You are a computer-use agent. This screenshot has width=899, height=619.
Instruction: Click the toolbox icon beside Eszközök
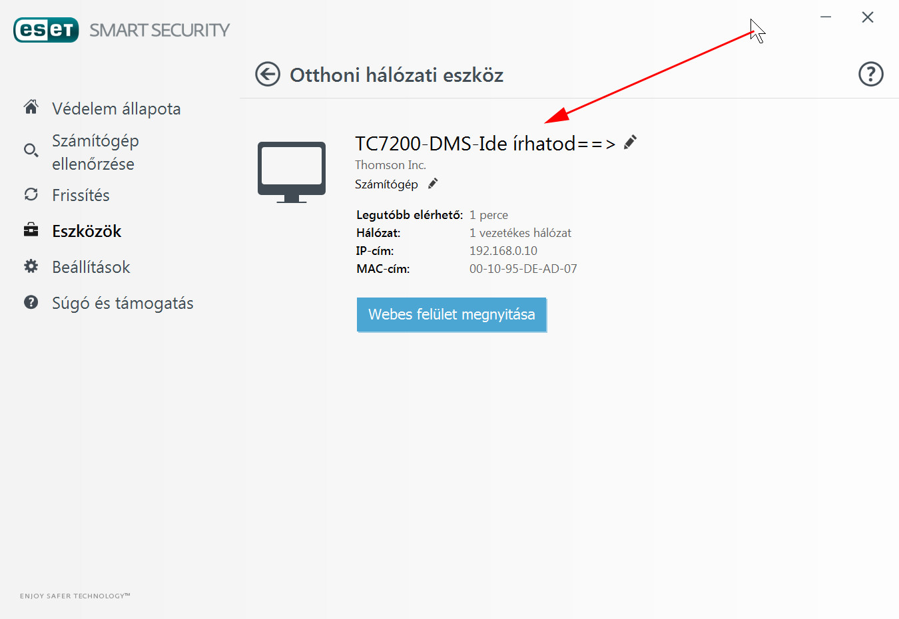click(31, 230)
